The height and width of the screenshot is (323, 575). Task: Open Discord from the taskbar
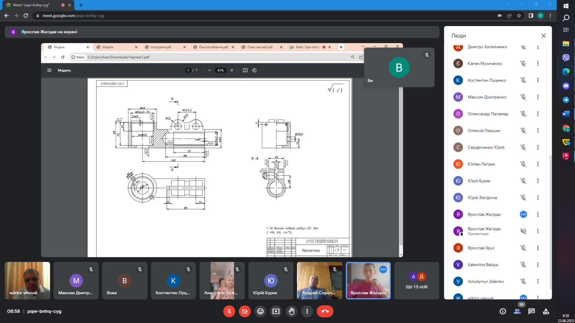click(566, 86)
